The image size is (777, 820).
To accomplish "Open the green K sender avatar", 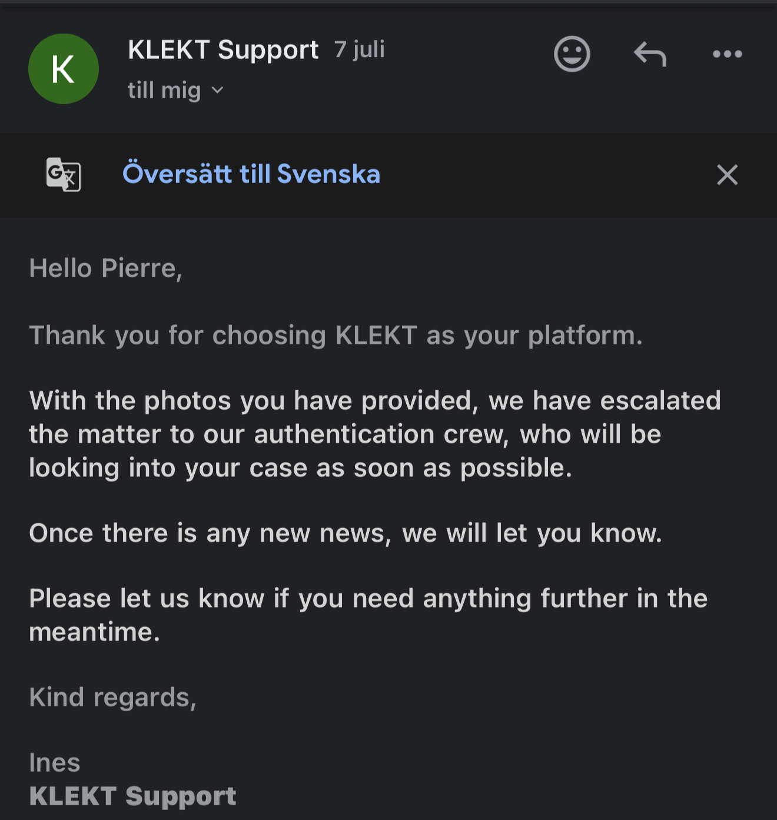I will pyautogui.click(x=64, y=69).
